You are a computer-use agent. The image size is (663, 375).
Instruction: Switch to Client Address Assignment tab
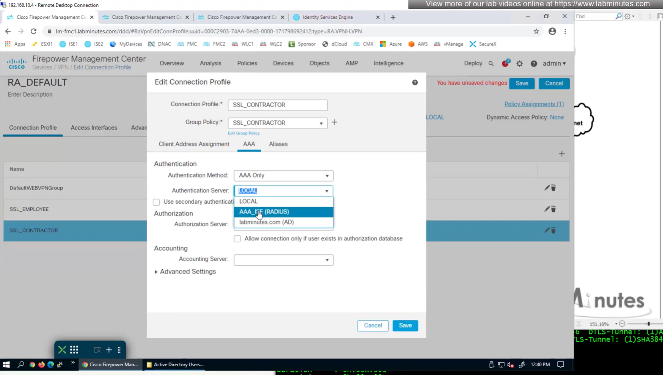(194, 144)
